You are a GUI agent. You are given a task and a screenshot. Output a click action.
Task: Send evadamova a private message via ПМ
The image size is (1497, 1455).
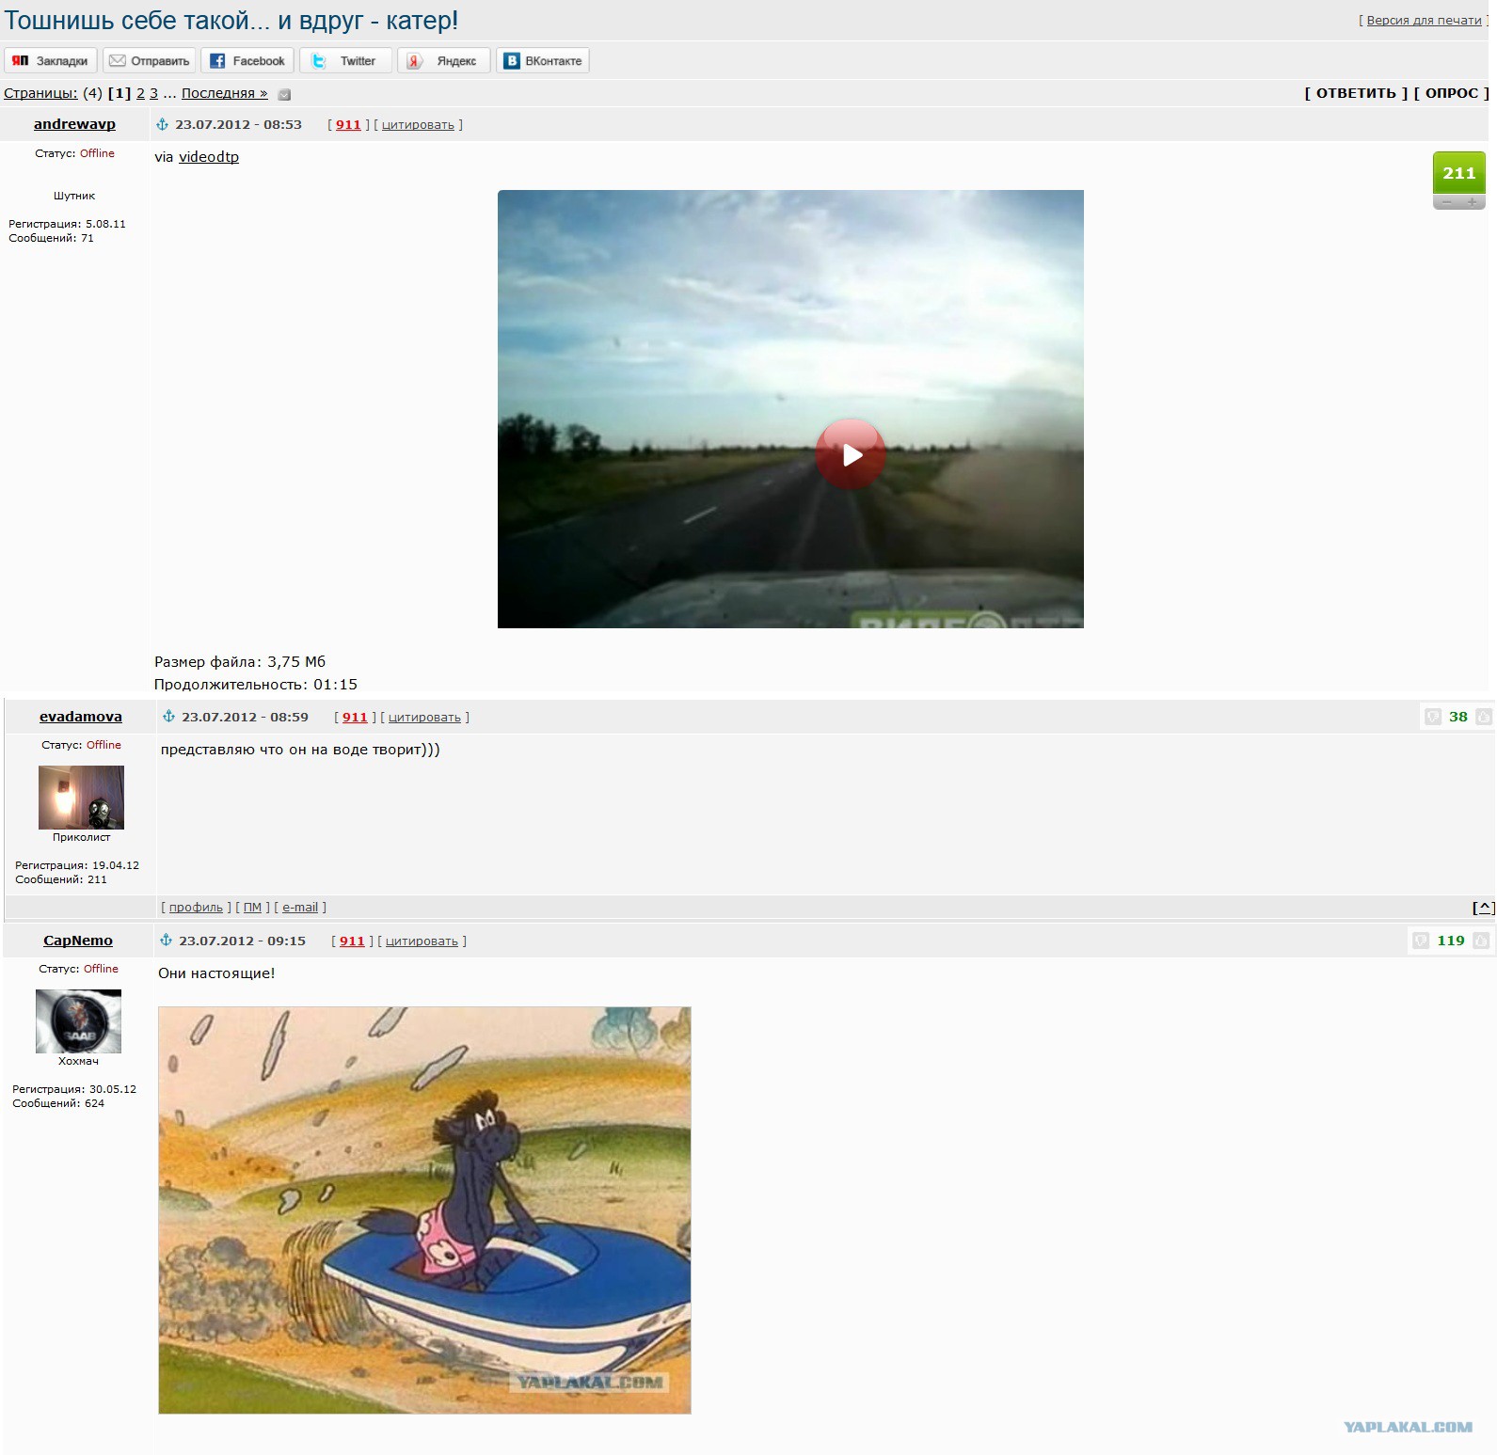tap(252, 908)
